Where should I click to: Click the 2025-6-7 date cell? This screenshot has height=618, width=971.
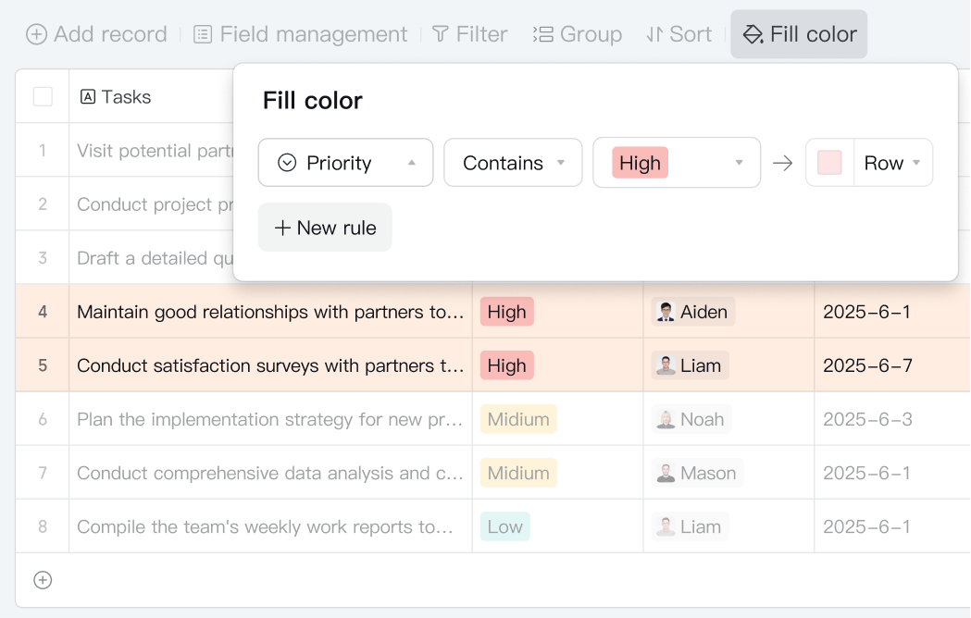click(867, 365)
